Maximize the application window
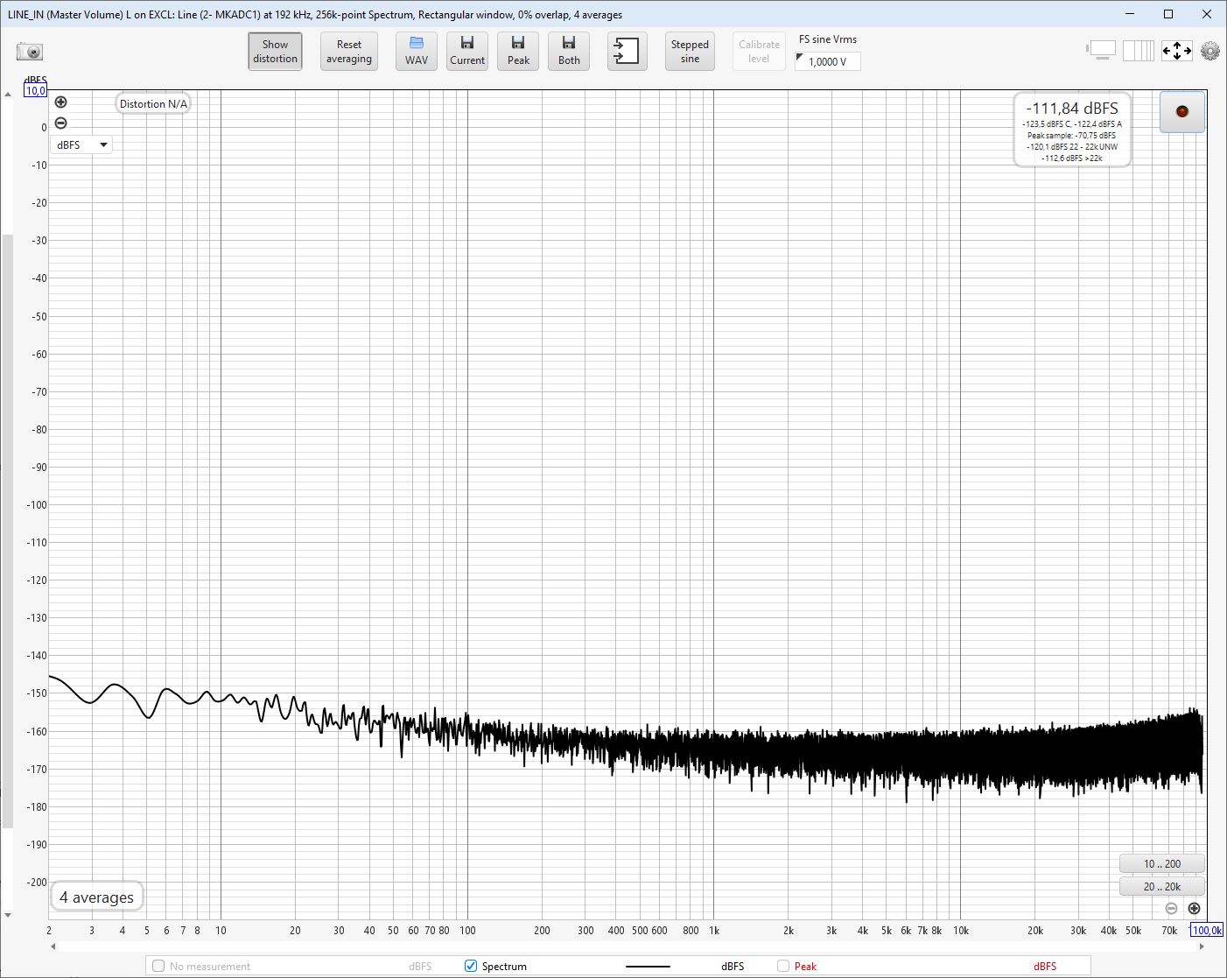This screenshot has width=1227, height=978. click(1167, 14)
